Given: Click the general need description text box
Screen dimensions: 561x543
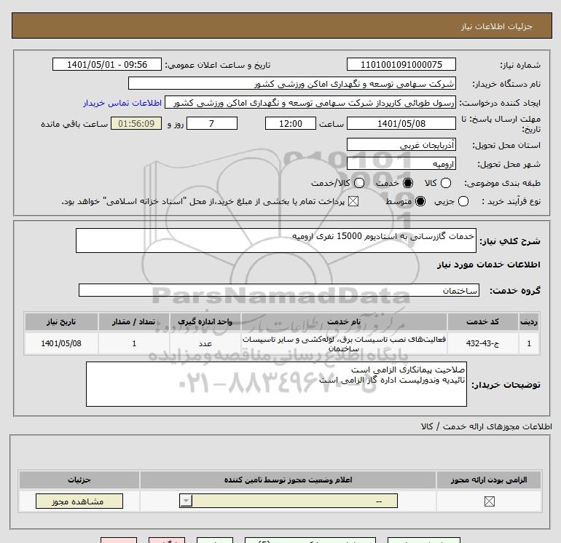Looking at the screenshot, I should pyautogui.click(x=276, y=241).
